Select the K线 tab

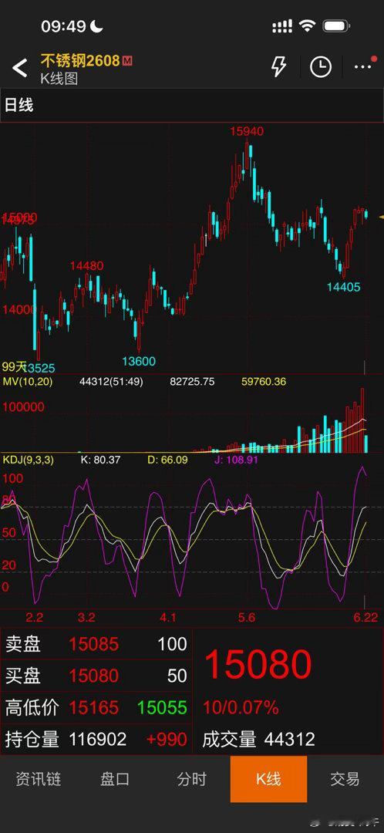[269, 779]
